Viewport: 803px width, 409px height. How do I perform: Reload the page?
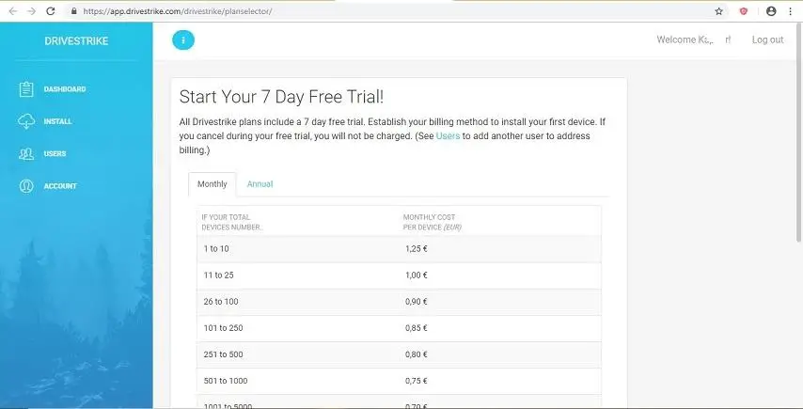click(x=51, y=11)
